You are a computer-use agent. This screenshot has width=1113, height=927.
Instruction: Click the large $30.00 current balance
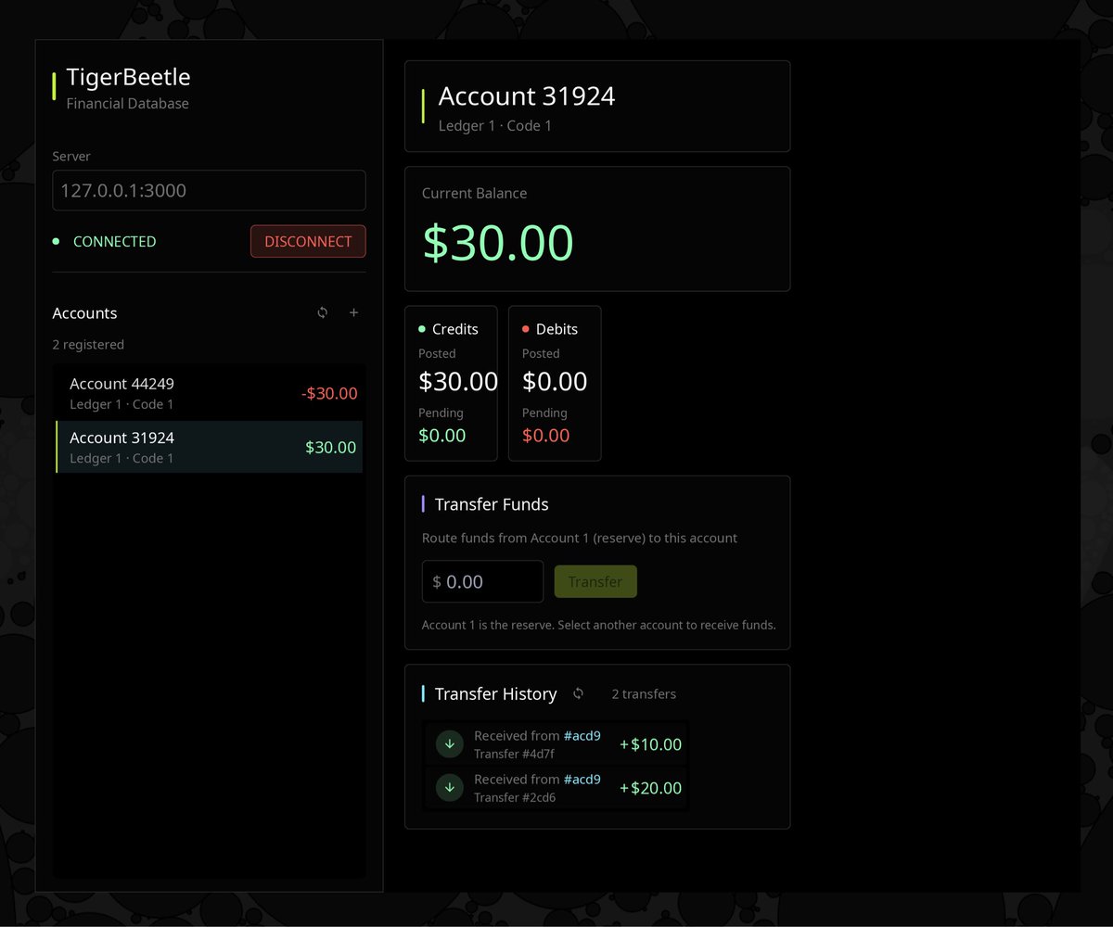(x=498, y=242)
